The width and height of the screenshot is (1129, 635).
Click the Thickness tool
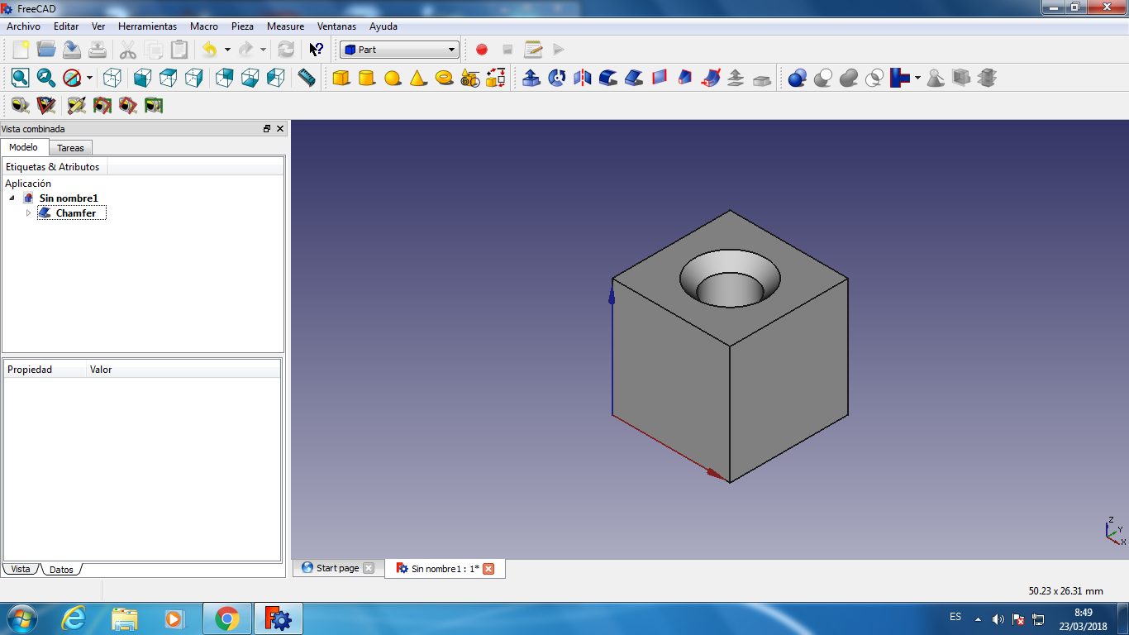[762, 79]
